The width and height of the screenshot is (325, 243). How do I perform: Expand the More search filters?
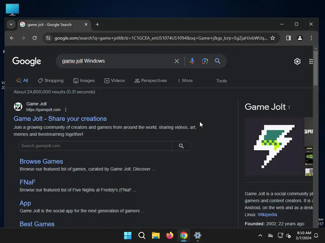coord(185,81)
